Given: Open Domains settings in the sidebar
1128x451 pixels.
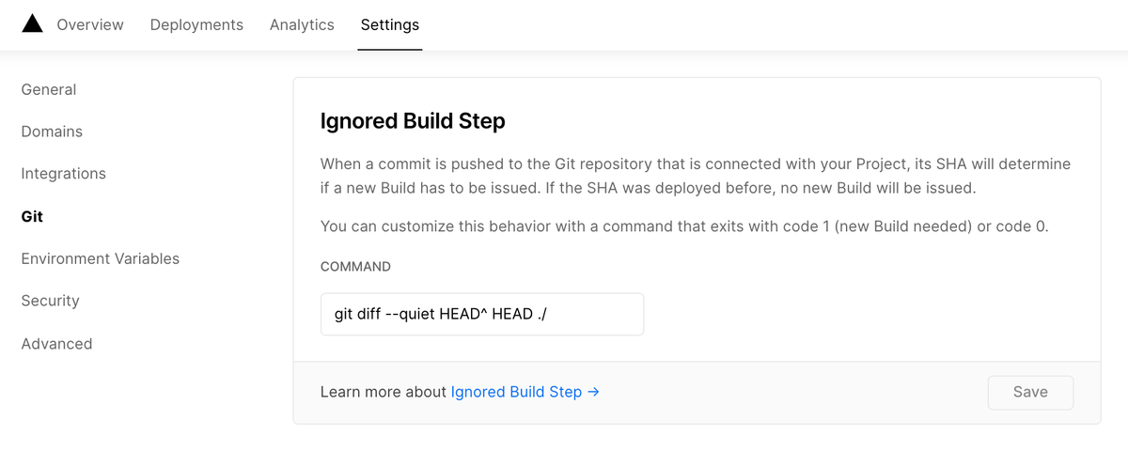Looking at the screenshot, I should coord(52,132).
